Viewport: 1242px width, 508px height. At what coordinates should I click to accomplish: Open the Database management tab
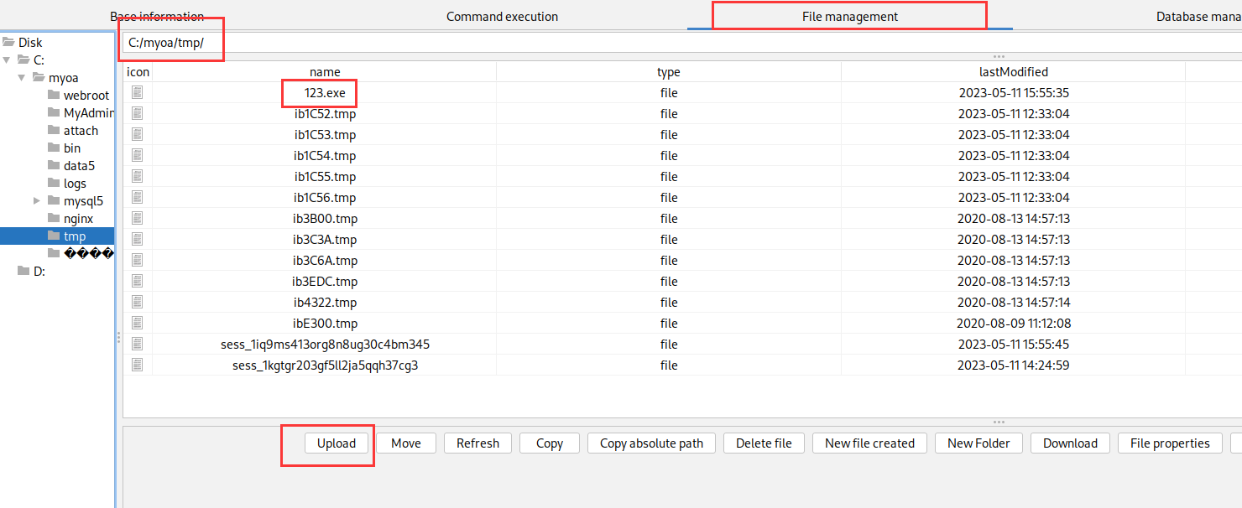point(1198,16)
